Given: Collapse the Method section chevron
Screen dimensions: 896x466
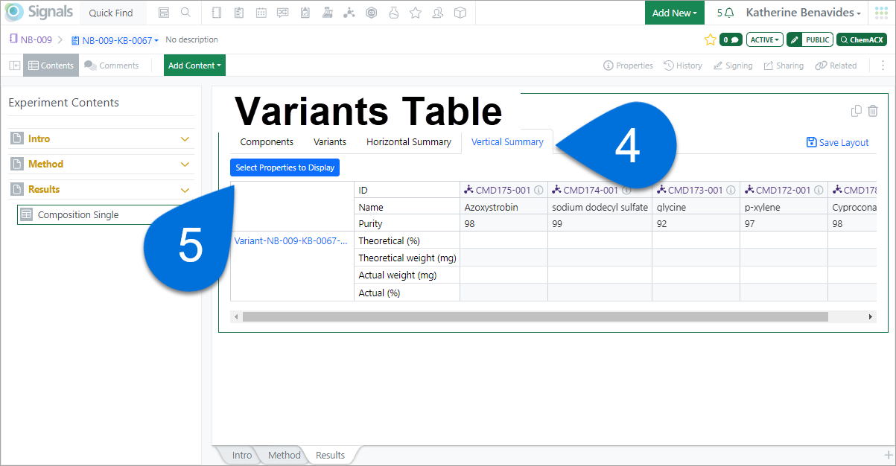Looking at the screenshot, I should click(x=185, y=165).
